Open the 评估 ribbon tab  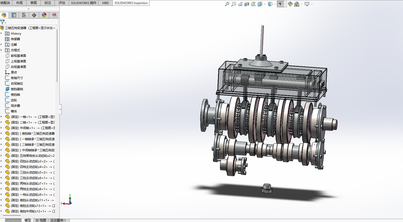tap(62, 3)
